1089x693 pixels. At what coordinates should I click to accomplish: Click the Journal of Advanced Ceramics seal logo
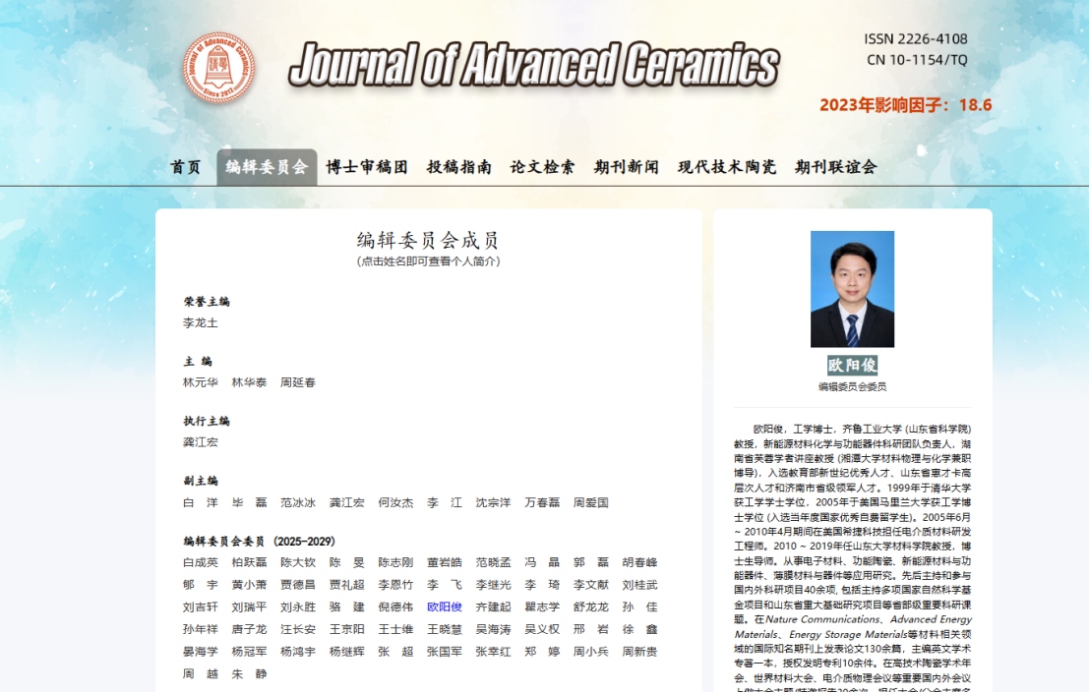[218, 68]
